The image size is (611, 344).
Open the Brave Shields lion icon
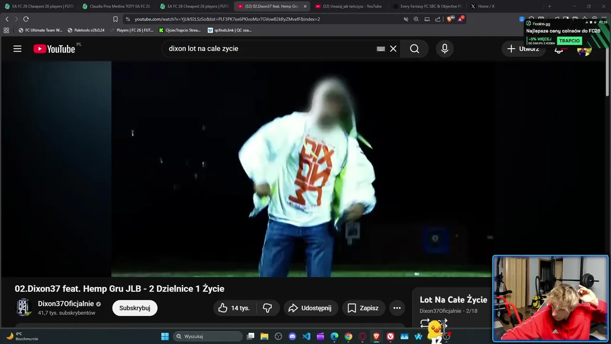click(450, 19)
